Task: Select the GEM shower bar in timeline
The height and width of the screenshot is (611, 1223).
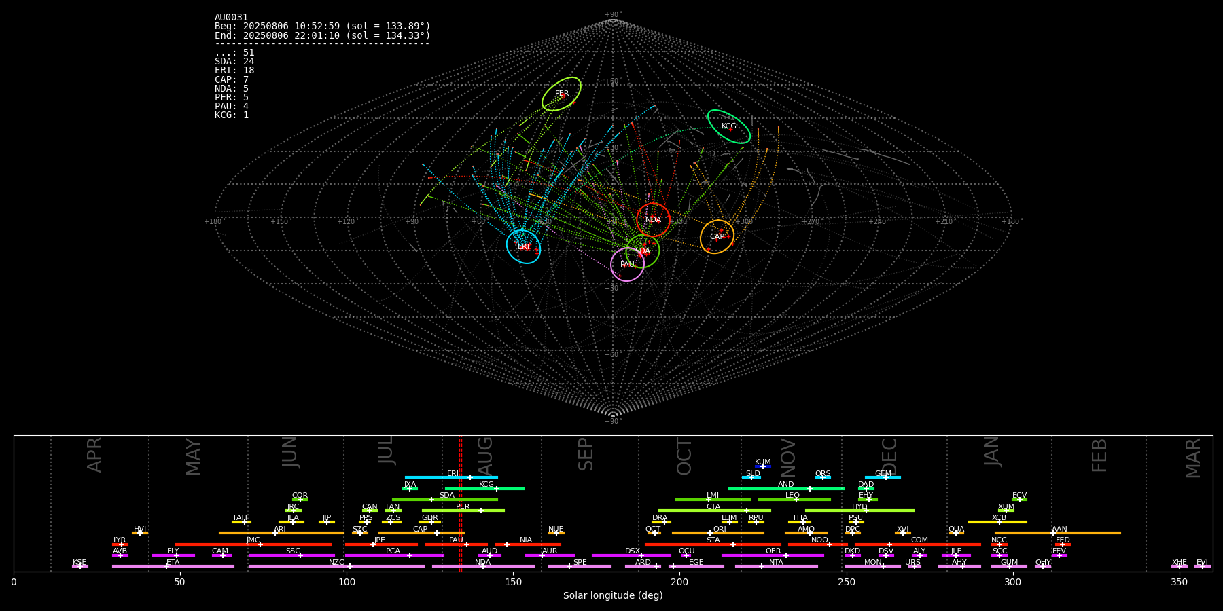Action: pyautogui.click(x=883, y=477)
